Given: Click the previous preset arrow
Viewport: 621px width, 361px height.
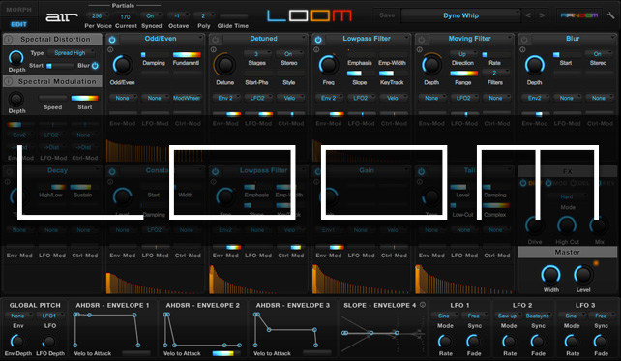Looking at the screenshot, I should (x=528, y=15).
